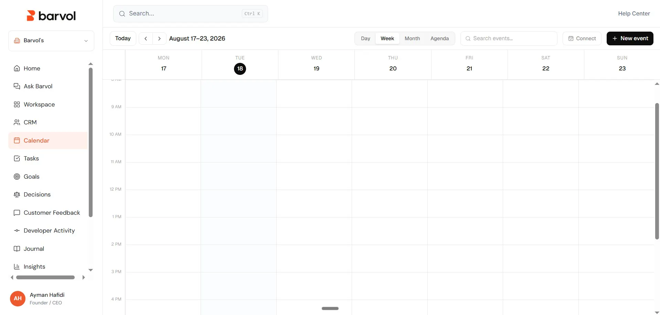The image size is (660, 315).
Task: Jump to Today in calendar
Action: point(123,38)
